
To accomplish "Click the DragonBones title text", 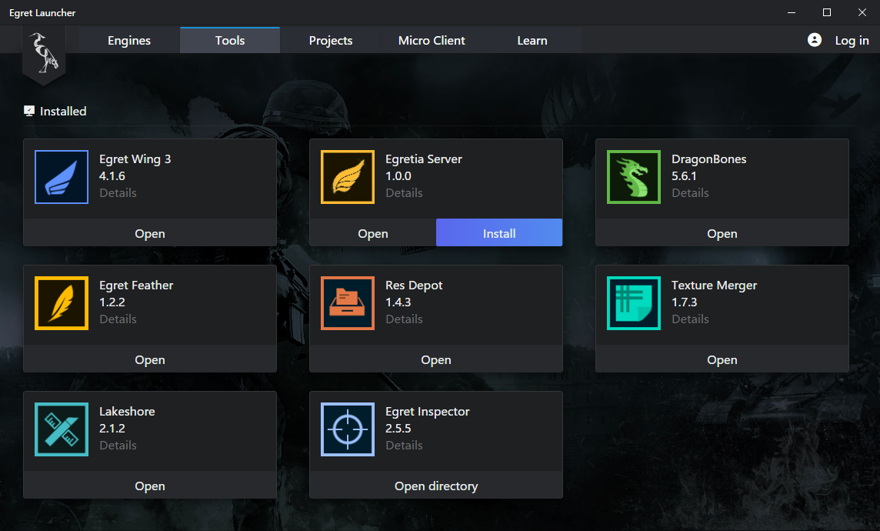I will (708, 159).
